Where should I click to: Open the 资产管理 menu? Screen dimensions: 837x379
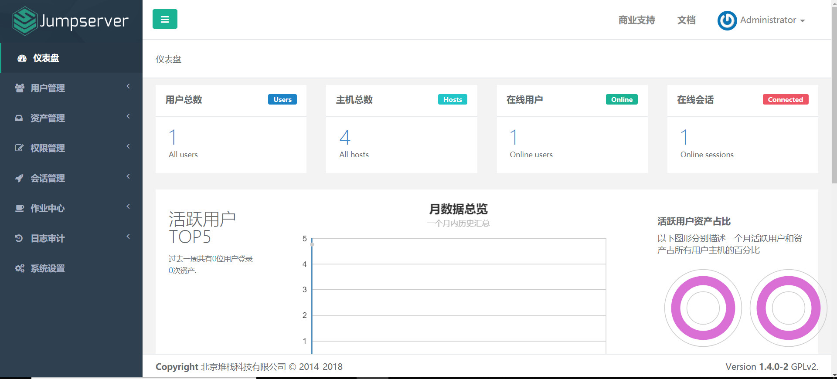(x=71, y=118)
